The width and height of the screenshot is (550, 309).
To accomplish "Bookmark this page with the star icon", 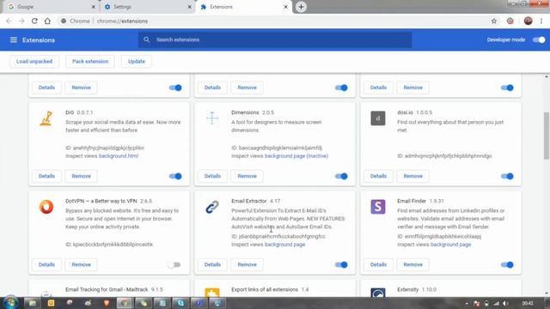I will click(x=494, y=21).
